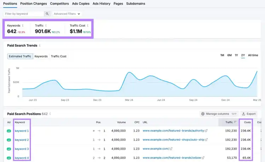Open keyword 3 link
265x162 pixels.
coord(22,149)
